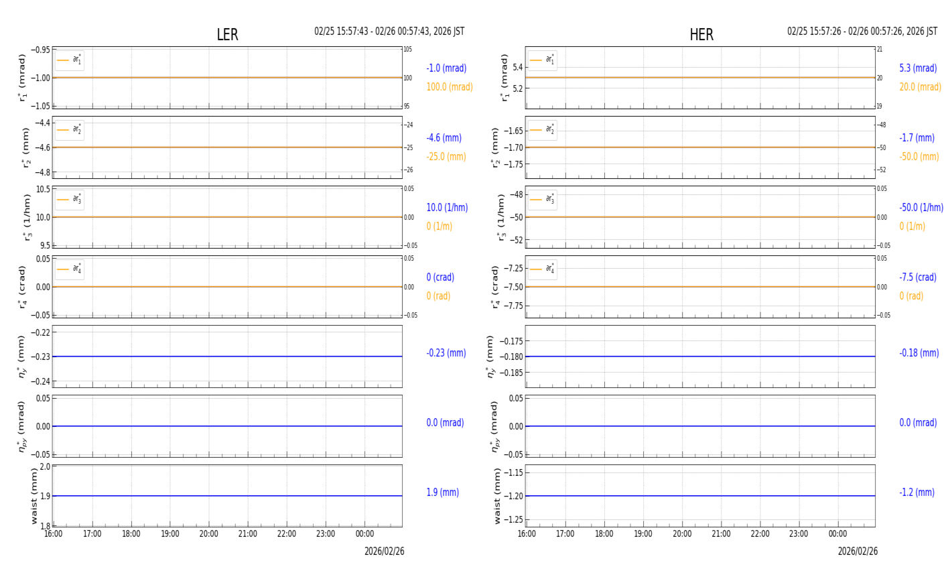Click the 1.9 (mm) waist value
The image size is (946, 579).
point(443,493)
